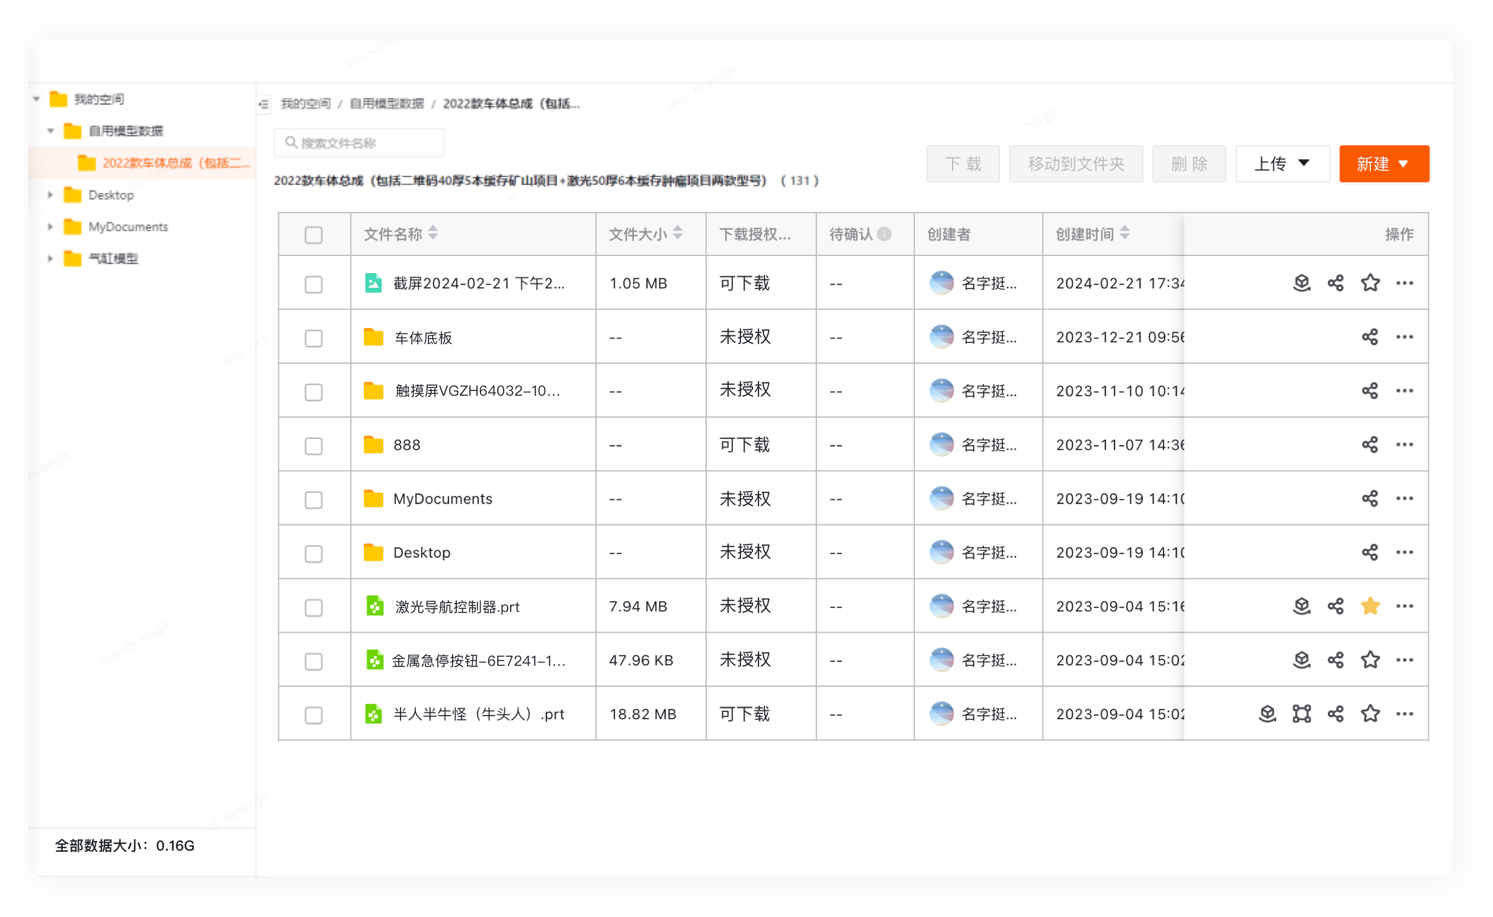
Task: Share the MyDocuments folder row
Action: (x=1369, y=499)
